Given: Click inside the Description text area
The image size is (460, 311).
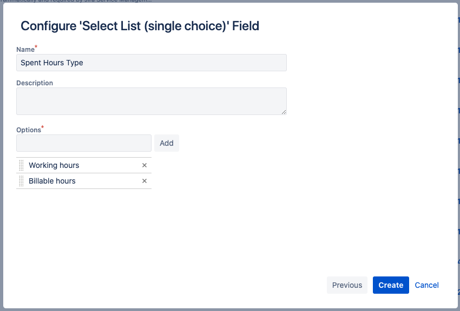Looking at the screenshot, I should [152, 101].
